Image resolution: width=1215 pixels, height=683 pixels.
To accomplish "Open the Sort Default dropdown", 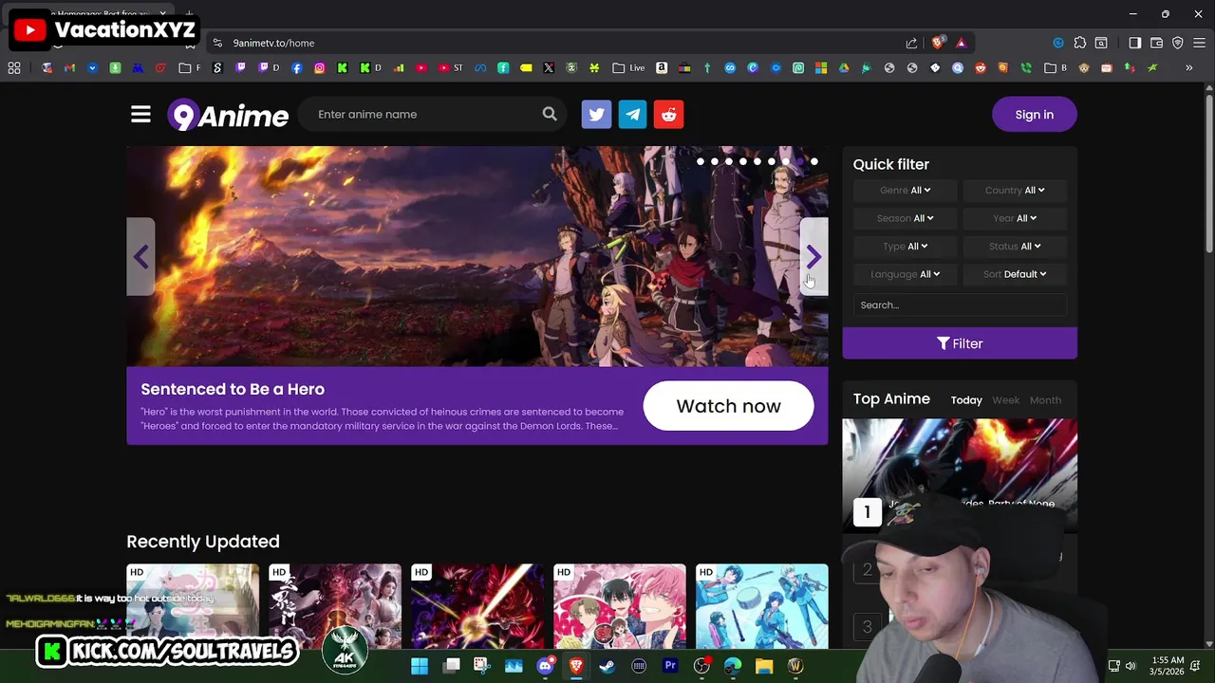I will point(1015,274).
